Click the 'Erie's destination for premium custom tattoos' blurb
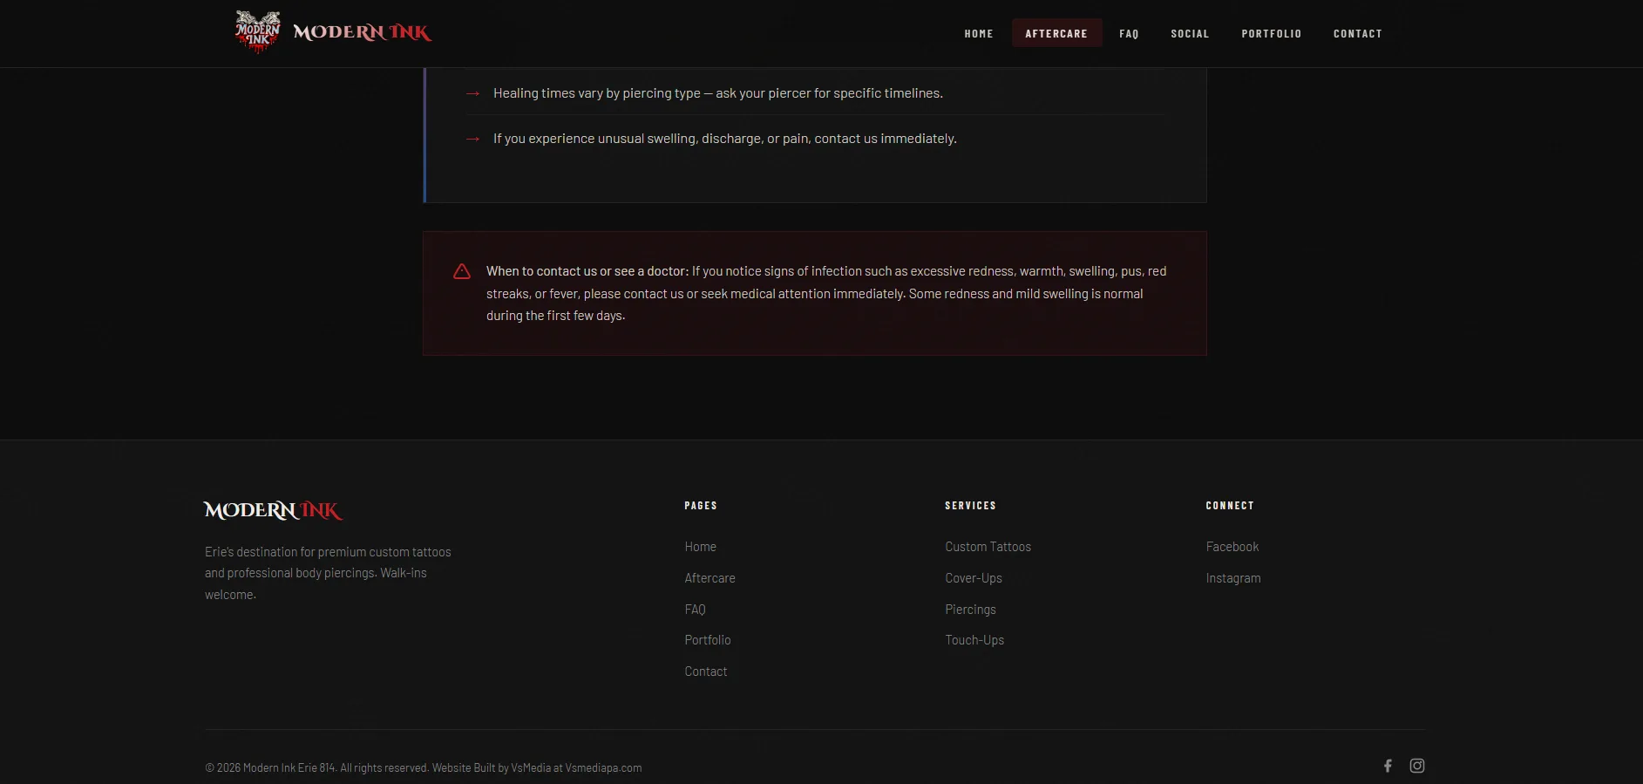The height and width of the screenshot is (784, 1643). pos(328,573)
